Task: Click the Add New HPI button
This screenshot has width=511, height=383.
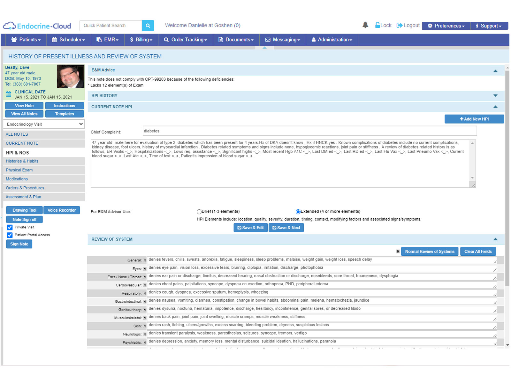Action: (474, 119)
